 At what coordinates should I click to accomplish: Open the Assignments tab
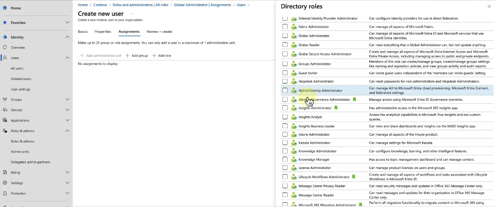click(129, 31)
